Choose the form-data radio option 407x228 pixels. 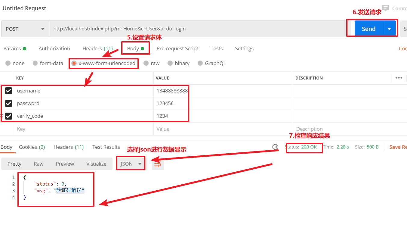[35, 63]
